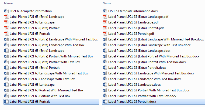
Task: Click Word icon of extensionless LP21 63 template information
Action: (x=6, y=11)
